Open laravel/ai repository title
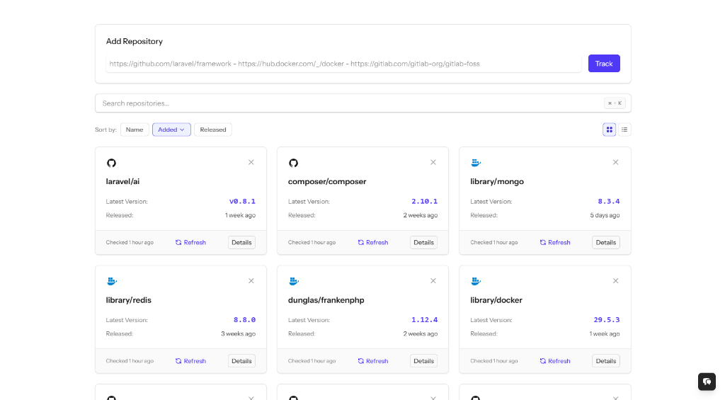 point(122,181)
